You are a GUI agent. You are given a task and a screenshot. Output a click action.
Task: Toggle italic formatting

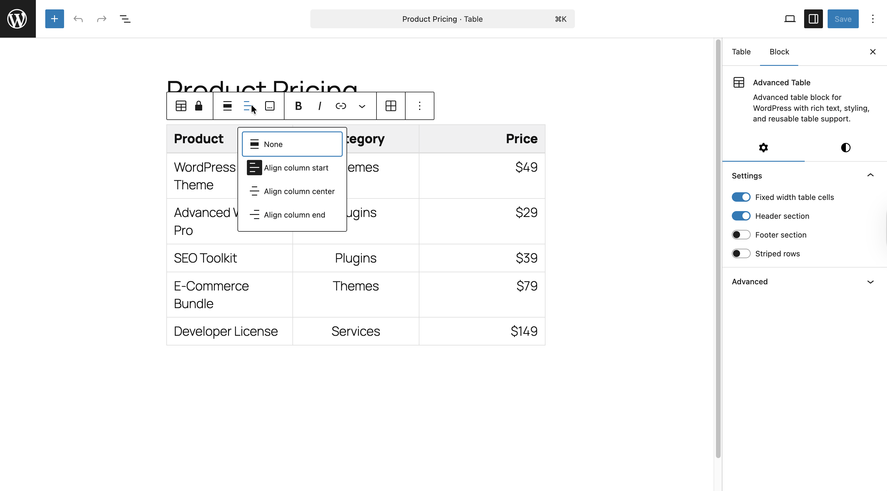[x=319, y=106]
